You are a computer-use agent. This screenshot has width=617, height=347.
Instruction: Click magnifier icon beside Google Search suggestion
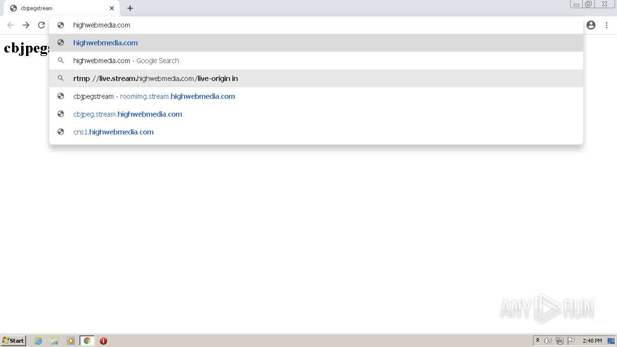[x=61, y=60]
